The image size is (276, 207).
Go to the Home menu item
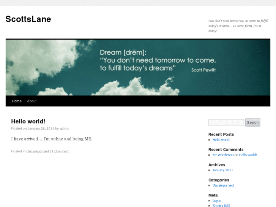(17, 101)
